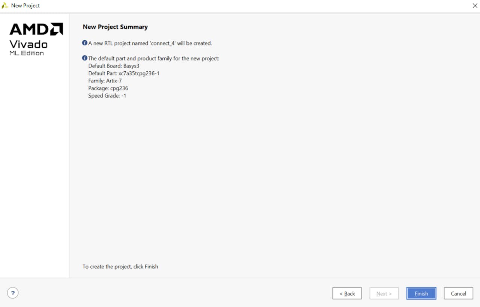The width and height of the screenshot is (480, 307).
Task: Click the 'To create the project' instruction text
Action: click(x=120, y=266)
